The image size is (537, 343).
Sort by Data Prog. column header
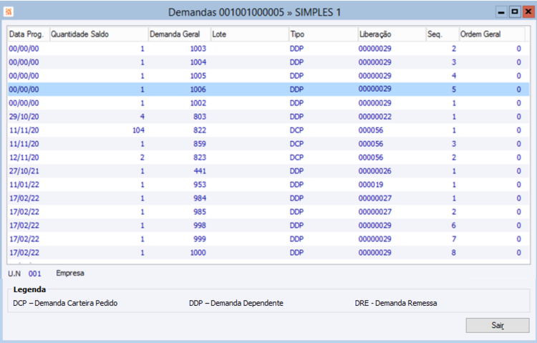click(x=29, y=34)
